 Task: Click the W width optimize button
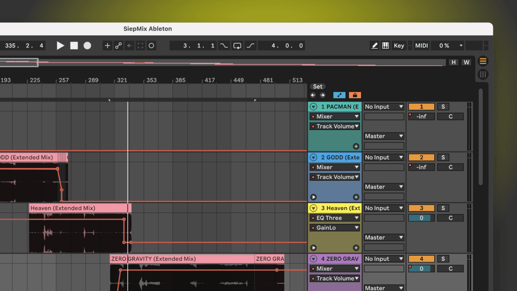466,62
